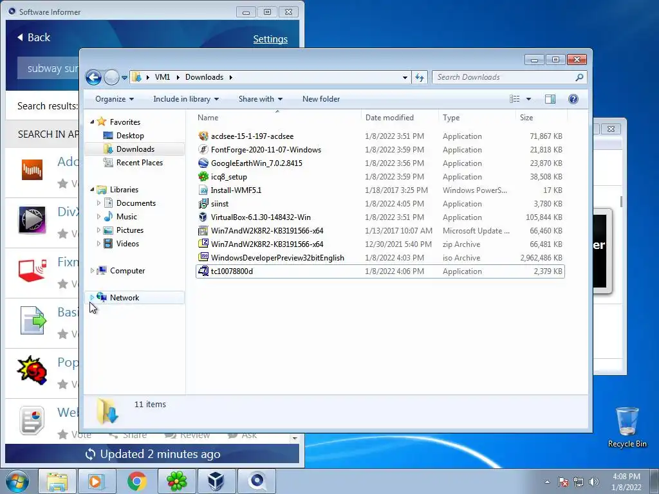Open the Share with dropdown
Screen dimensions: 659x494
click(260, 98)
